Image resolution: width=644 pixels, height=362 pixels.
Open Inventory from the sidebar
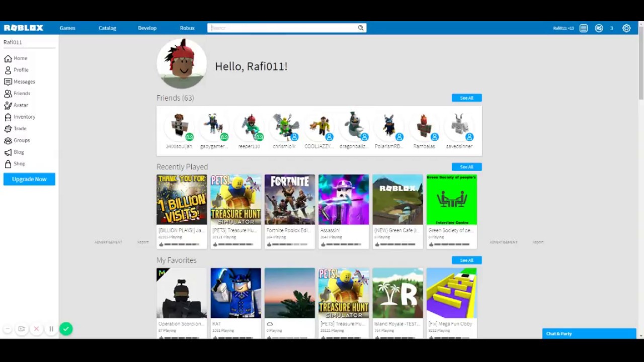(x=20, y=117)
